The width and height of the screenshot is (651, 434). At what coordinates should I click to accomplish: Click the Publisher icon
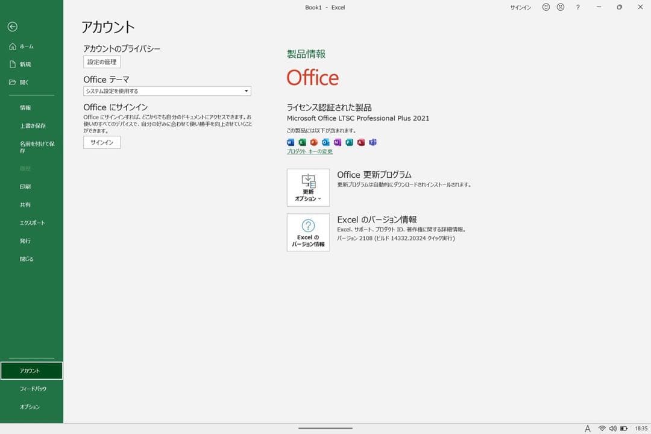[350, 142]
